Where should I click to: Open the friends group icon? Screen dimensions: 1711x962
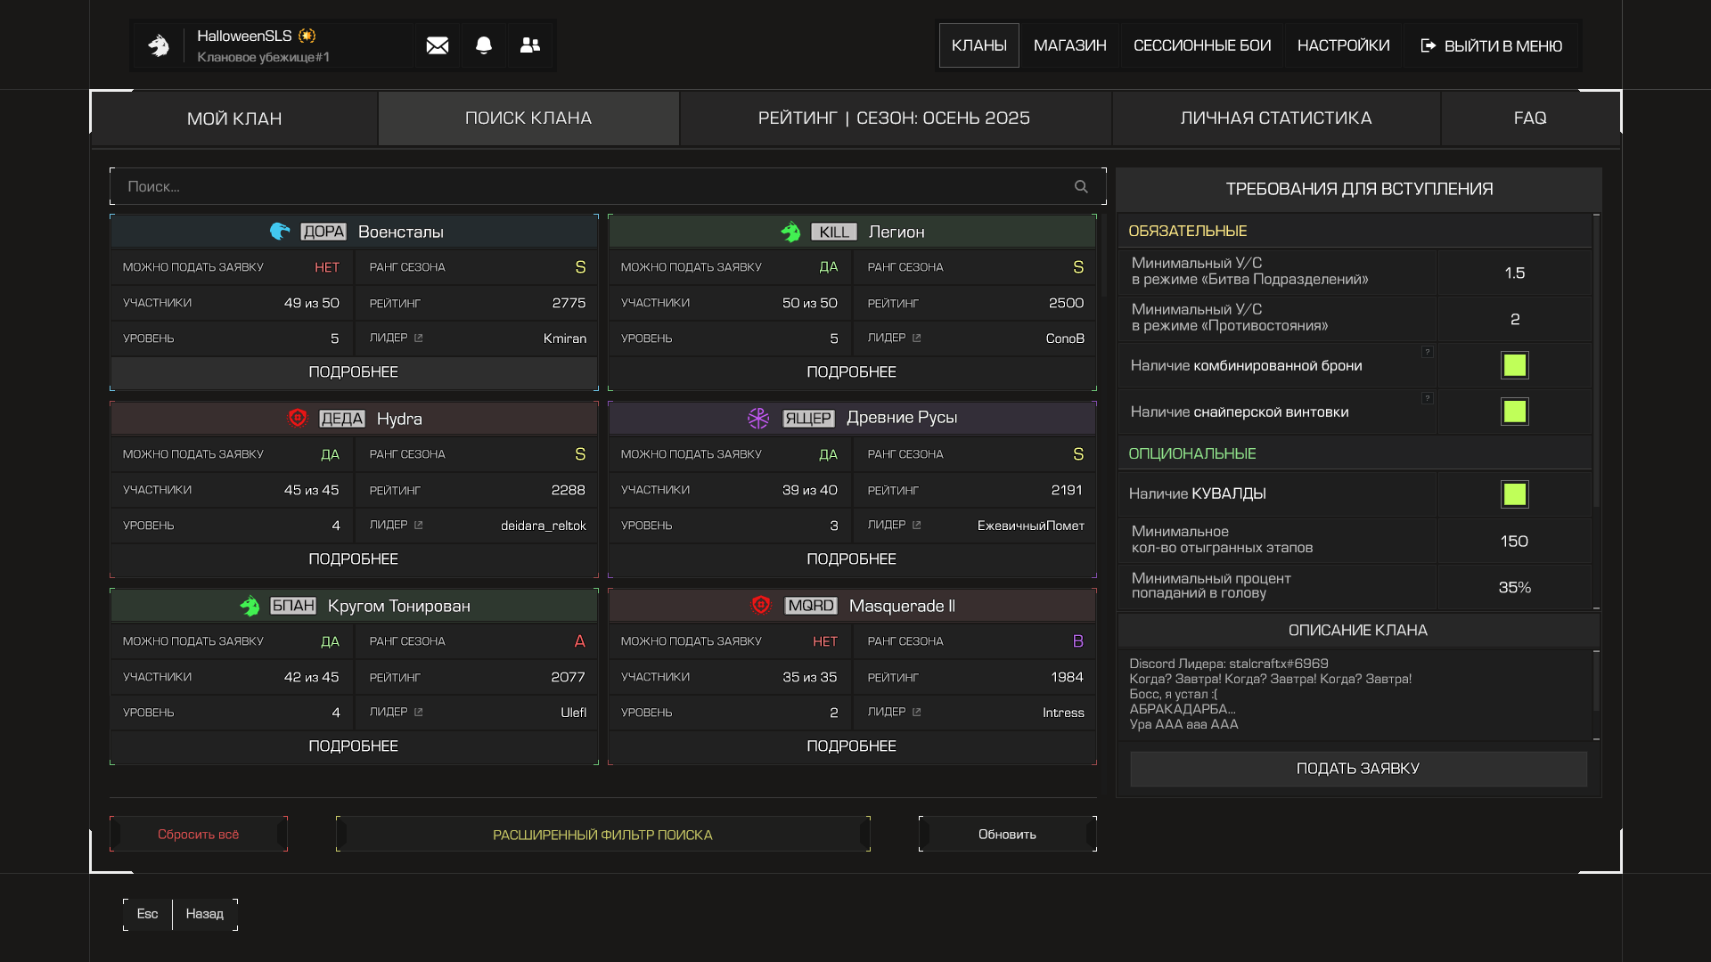[530, 45]
